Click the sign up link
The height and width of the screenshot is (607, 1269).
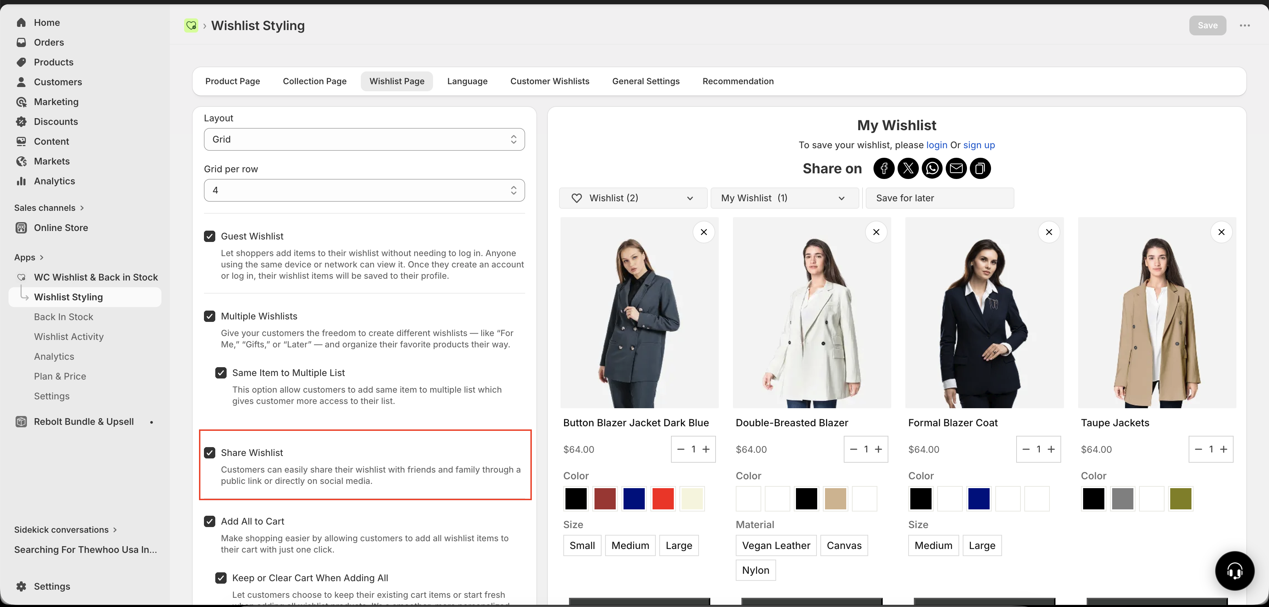(x=979, y=145)
